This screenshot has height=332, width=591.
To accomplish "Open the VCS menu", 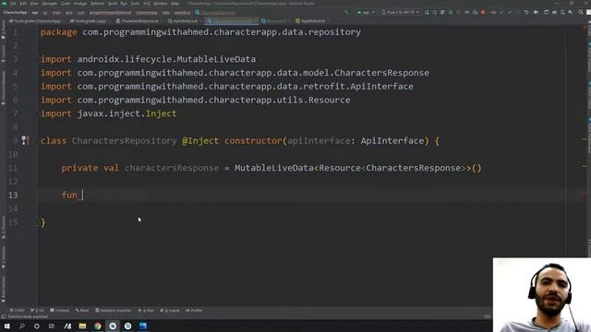I will tap(146, 4).
